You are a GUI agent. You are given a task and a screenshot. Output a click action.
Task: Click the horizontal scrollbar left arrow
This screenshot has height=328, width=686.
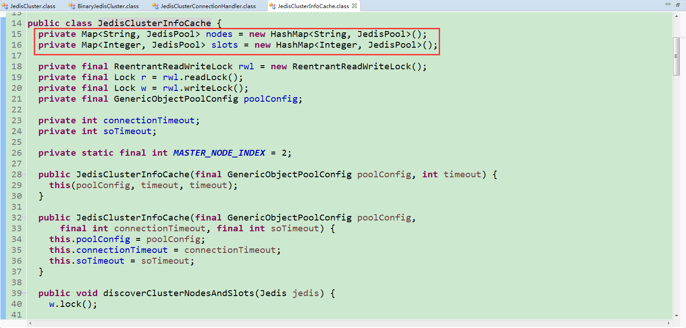pos(30,323)
